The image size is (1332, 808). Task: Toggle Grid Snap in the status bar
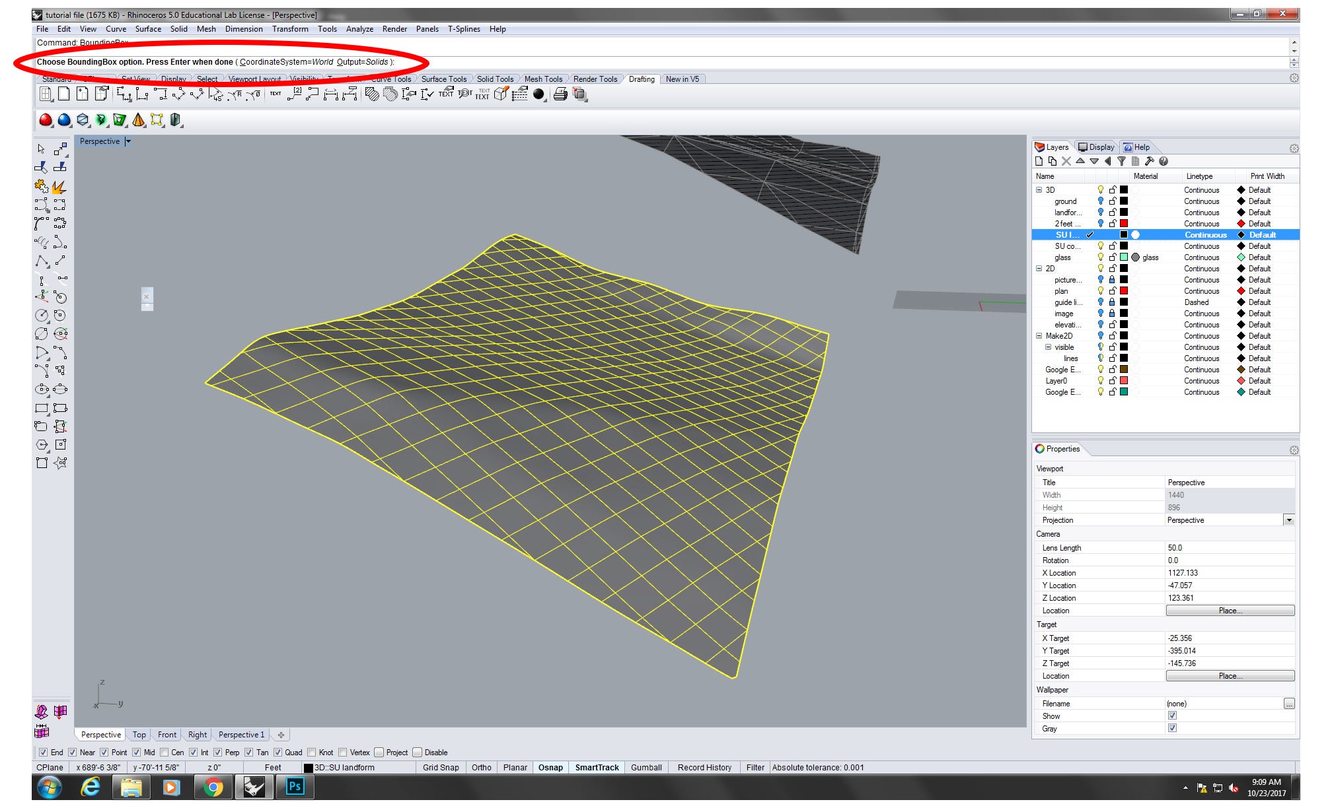point(441,768)
